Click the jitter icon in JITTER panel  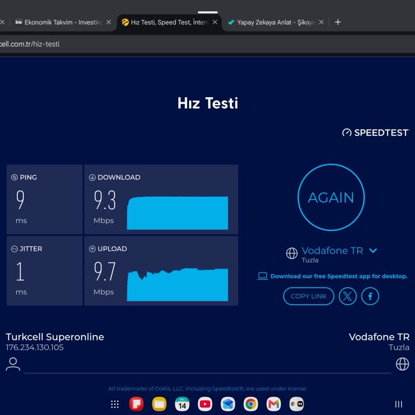[14, 249]
